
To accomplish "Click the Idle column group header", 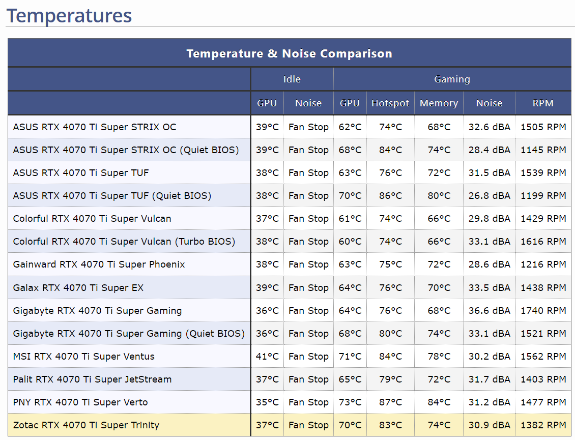I will click(292, 79).
